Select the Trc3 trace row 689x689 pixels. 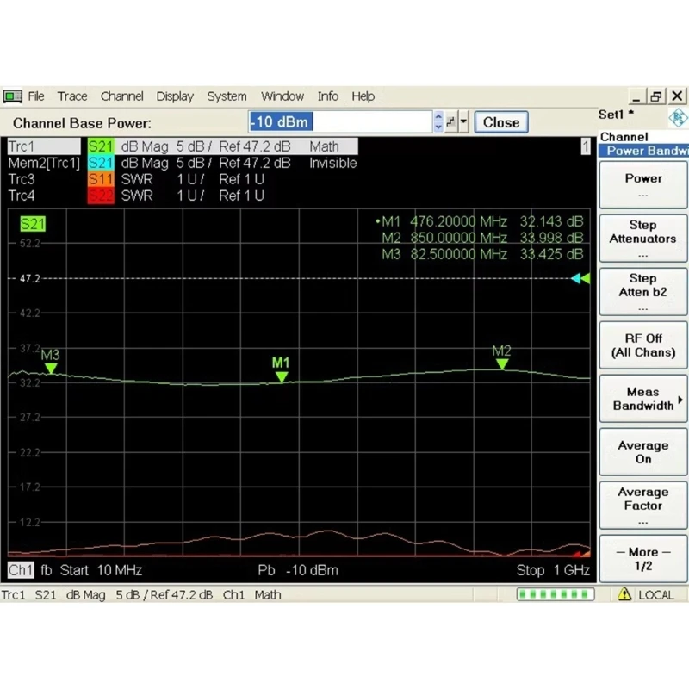coord(136,179)
